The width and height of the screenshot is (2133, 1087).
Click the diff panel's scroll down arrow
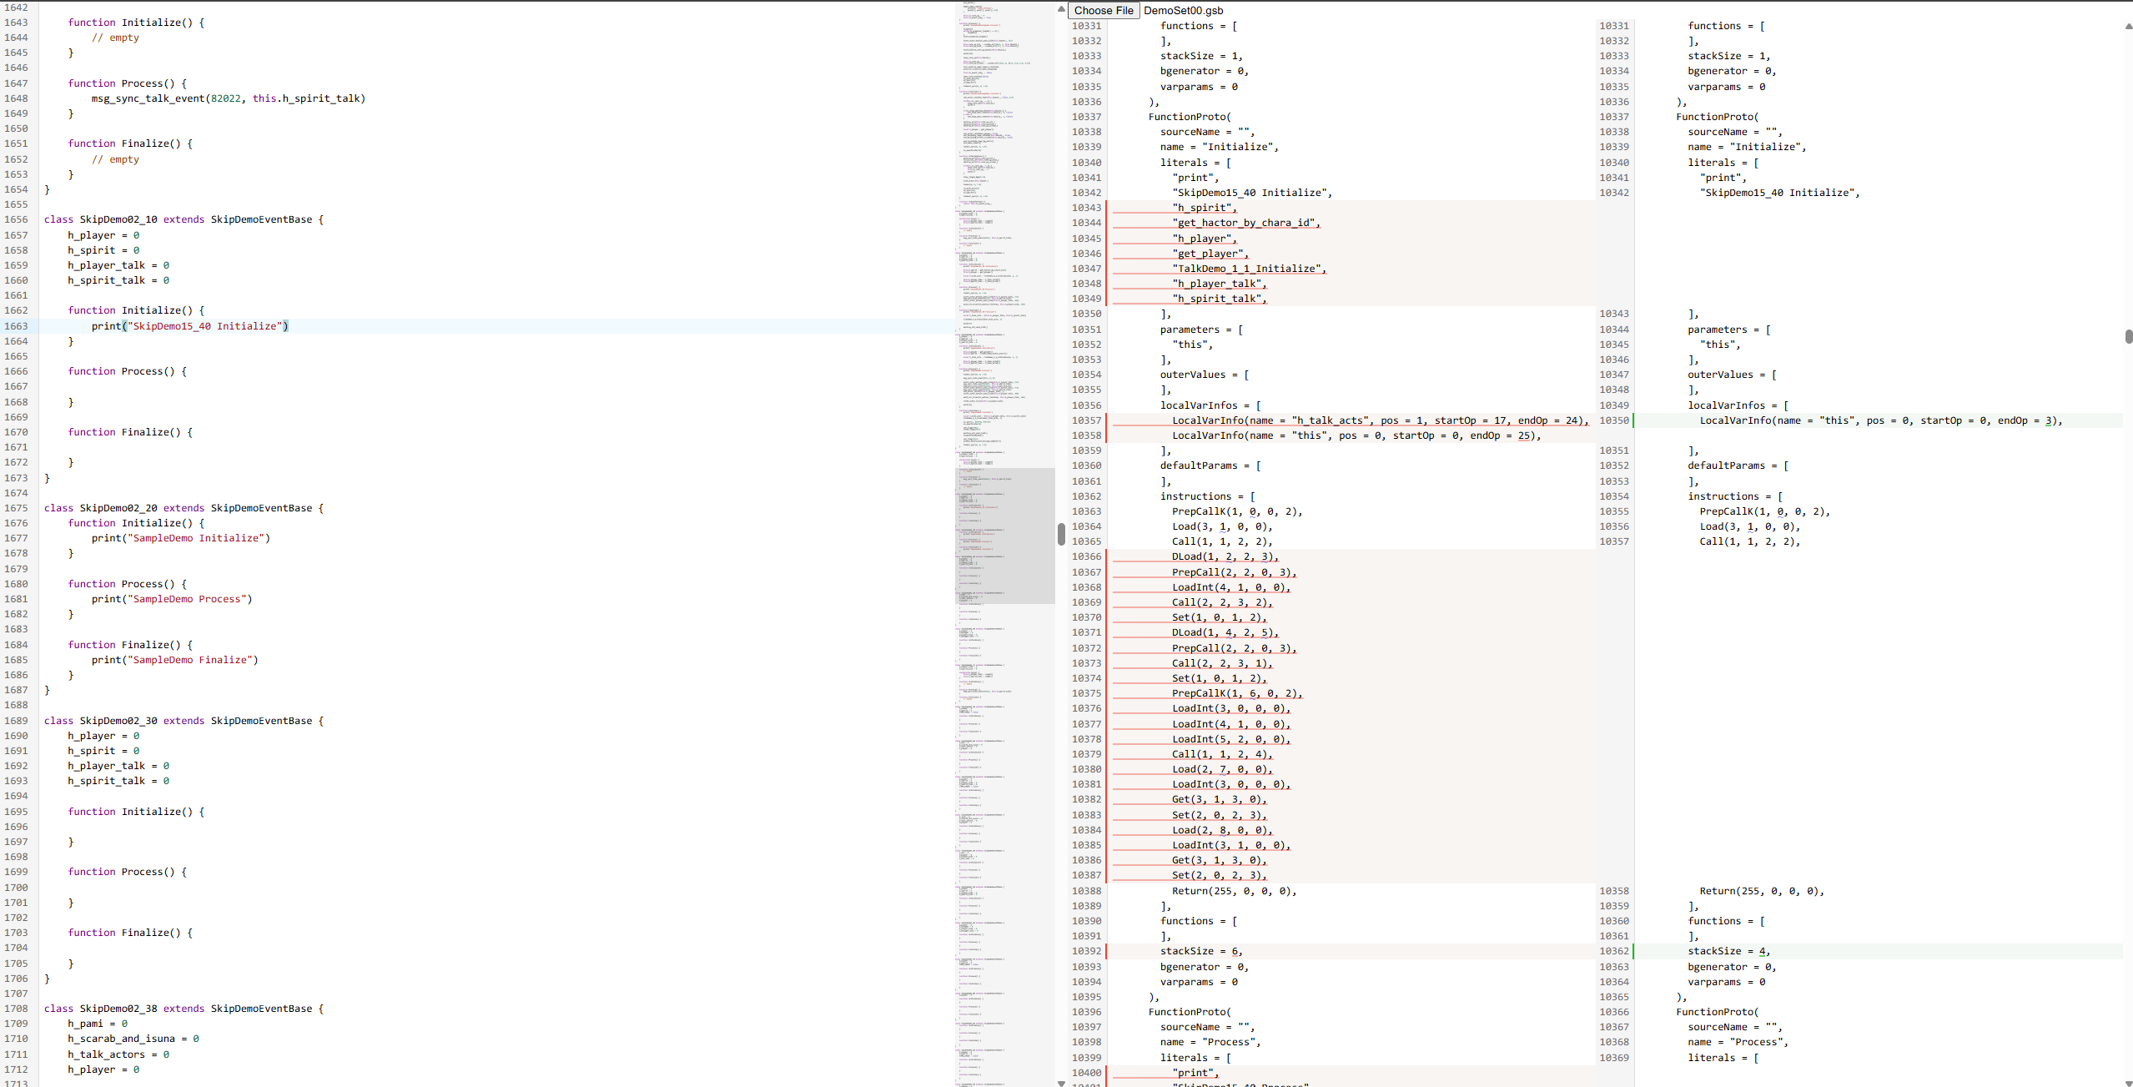2128,1082
